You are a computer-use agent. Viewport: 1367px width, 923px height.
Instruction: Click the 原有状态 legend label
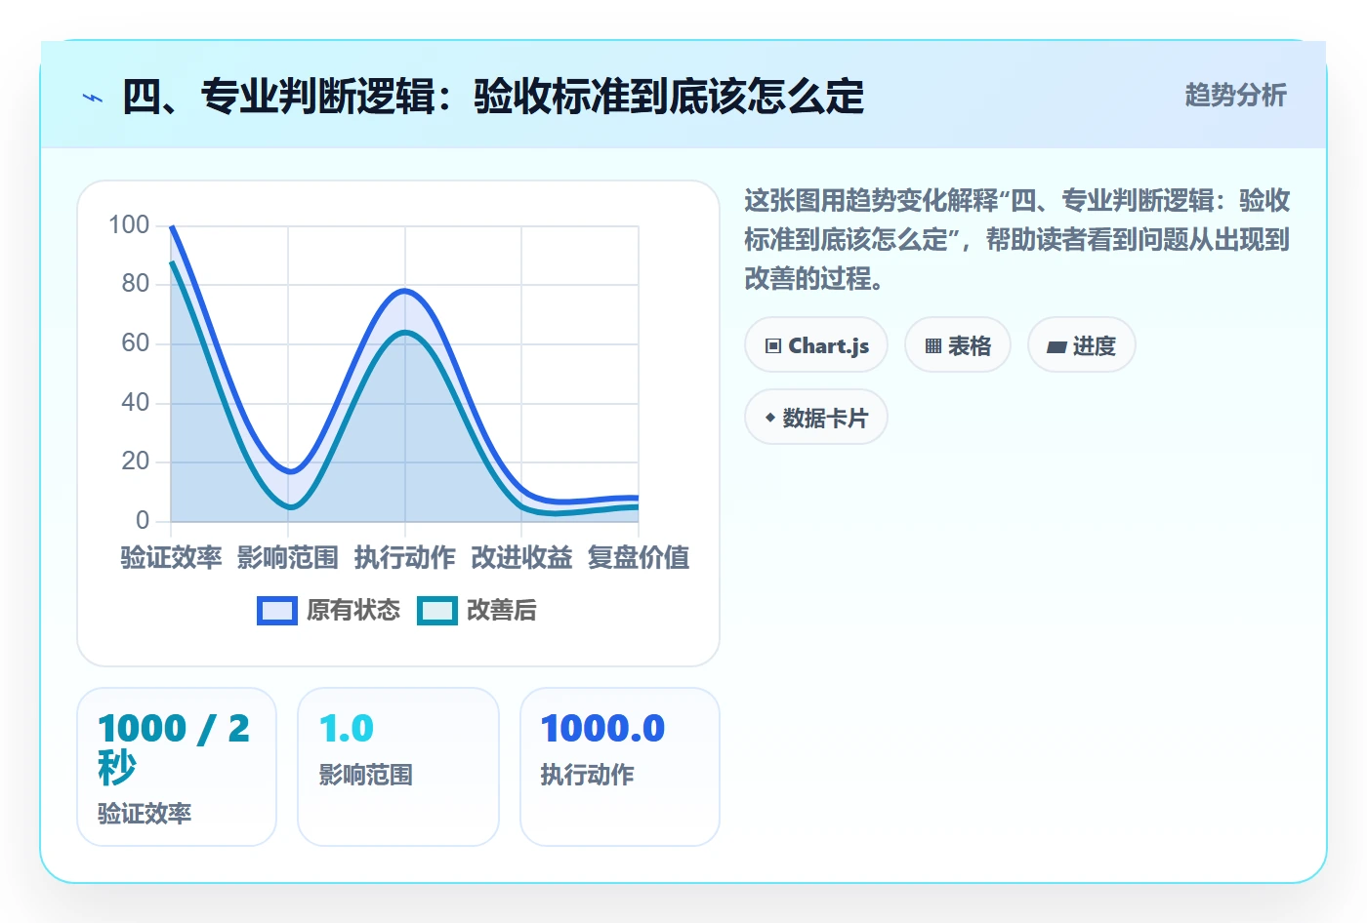pos(353,611)
